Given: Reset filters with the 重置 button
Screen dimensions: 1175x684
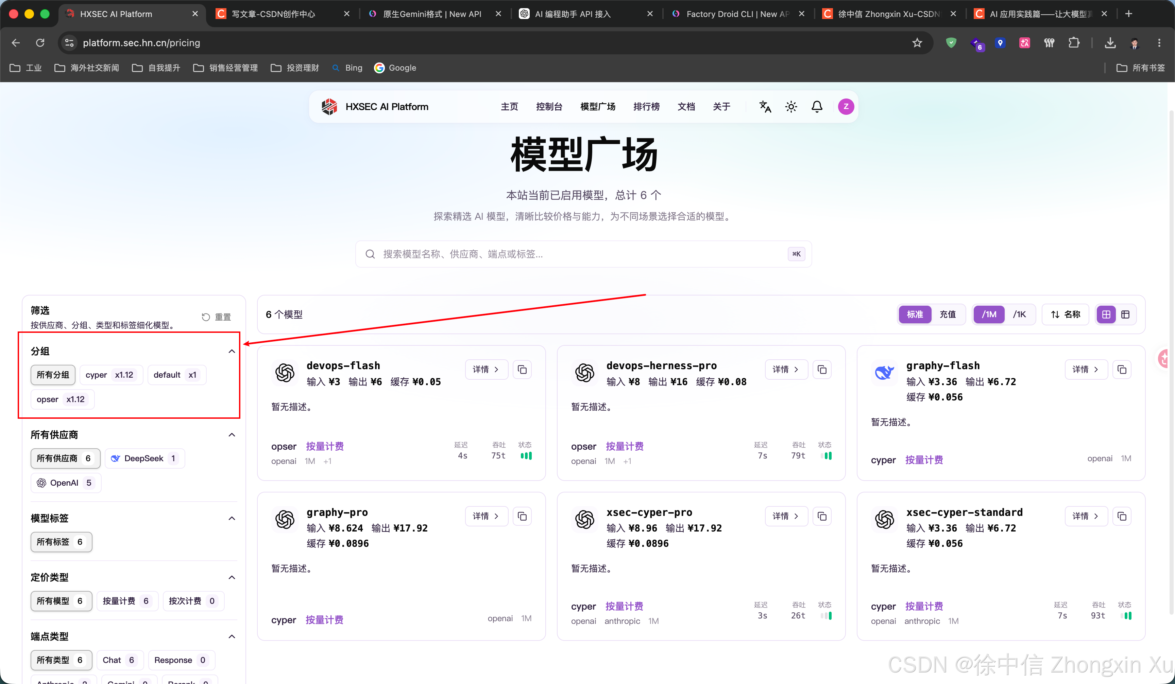Looking at the screenshot, I should (216, 317).
